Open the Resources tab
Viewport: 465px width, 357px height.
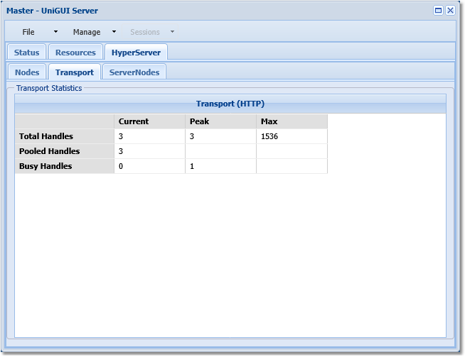[75, 53]
